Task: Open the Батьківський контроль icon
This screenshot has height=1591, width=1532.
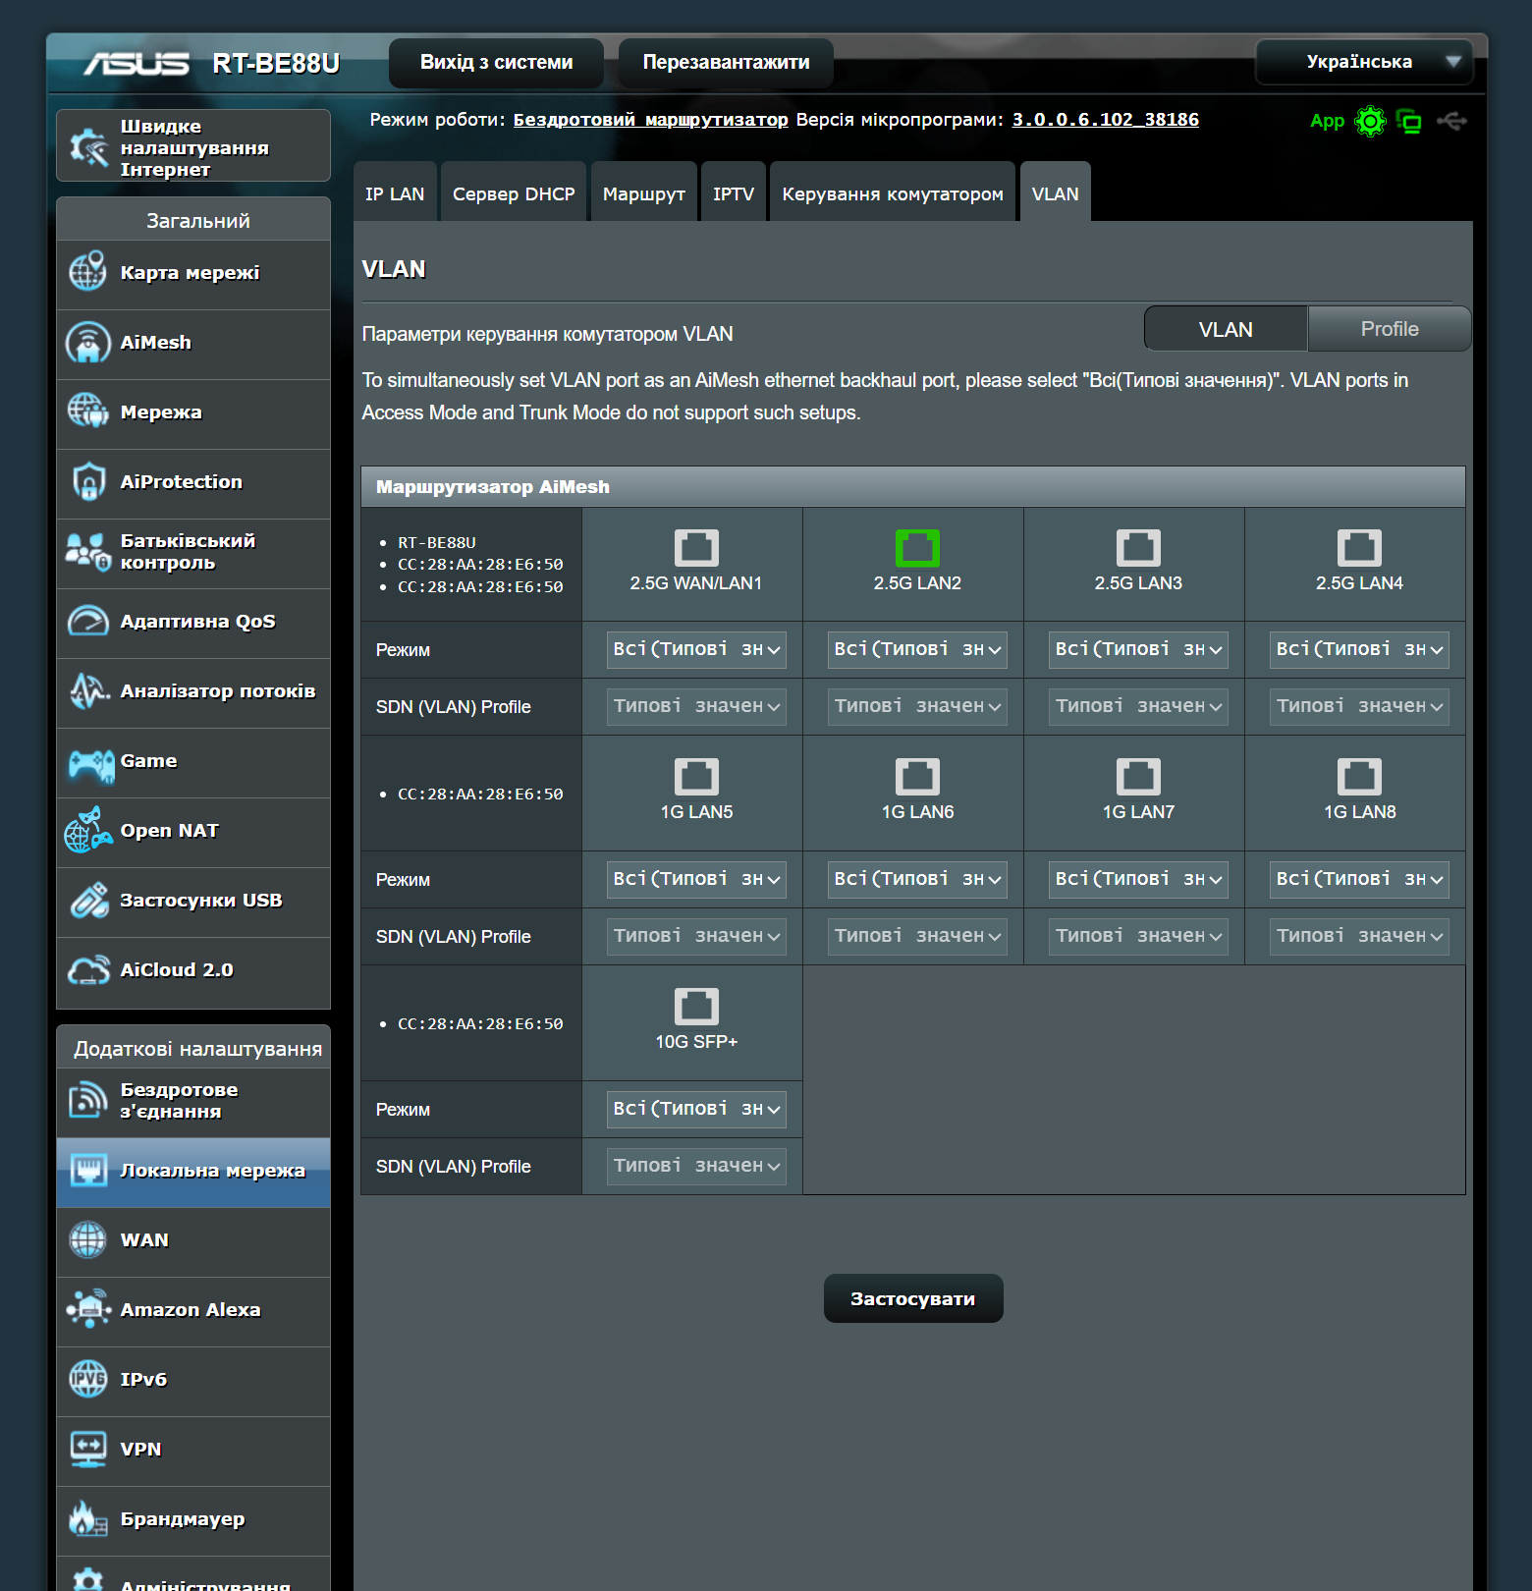Action: 87,551
